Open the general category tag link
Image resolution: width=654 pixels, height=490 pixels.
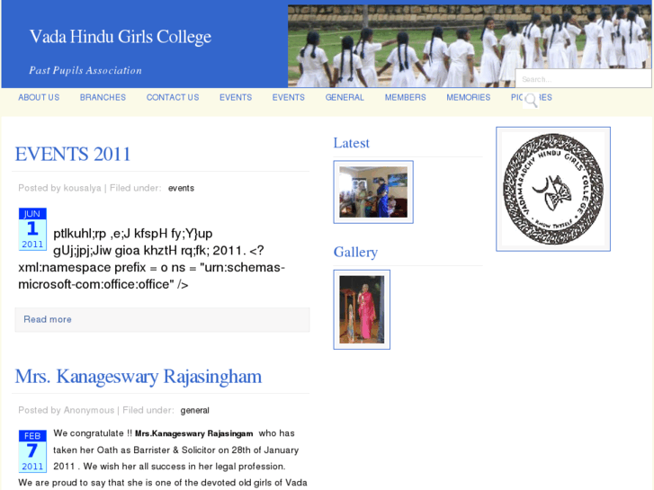195,410
